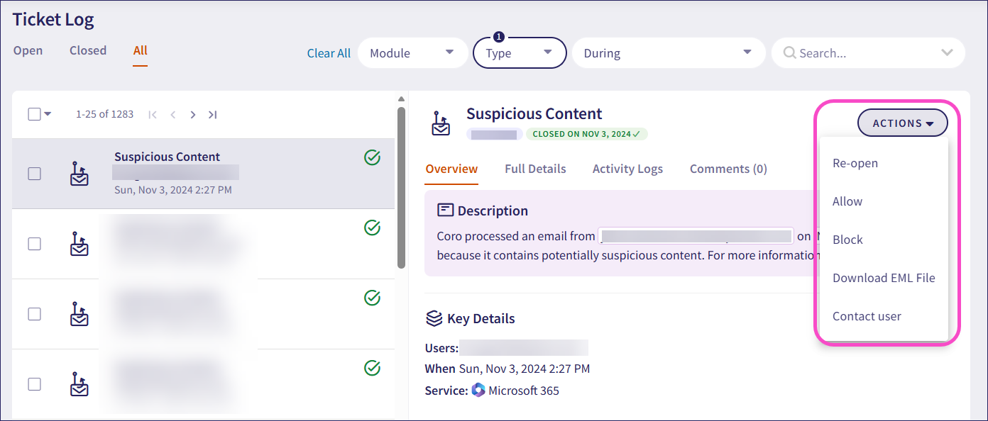
Task: Go to the first page of tickets
Action: pos(153,115)
